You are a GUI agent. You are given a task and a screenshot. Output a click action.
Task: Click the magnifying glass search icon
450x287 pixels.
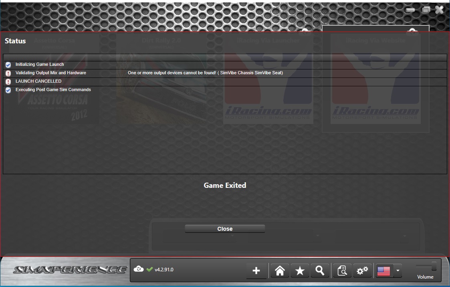320,271
